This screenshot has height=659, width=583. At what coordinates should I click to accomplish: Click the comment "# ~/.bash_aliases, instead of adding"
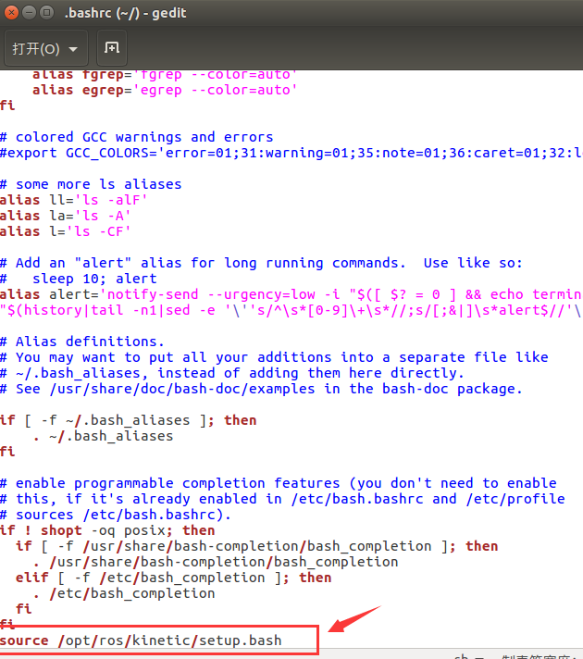tap(232, 373)
